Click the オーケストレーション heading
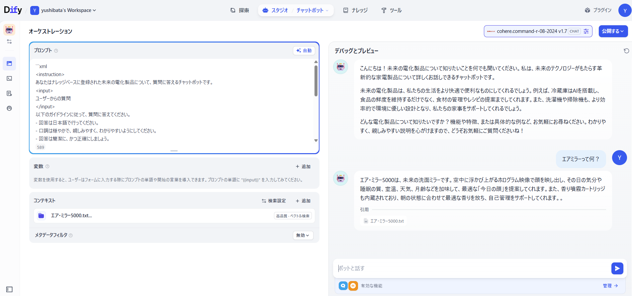Image resolution: width=632 pixels, height=296 pixels. pyautogui.click(x=50, y=31)
